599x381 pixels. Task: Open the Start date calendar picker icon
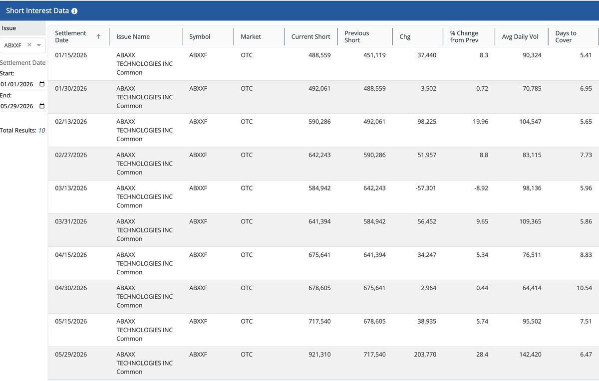pos(41,84)
